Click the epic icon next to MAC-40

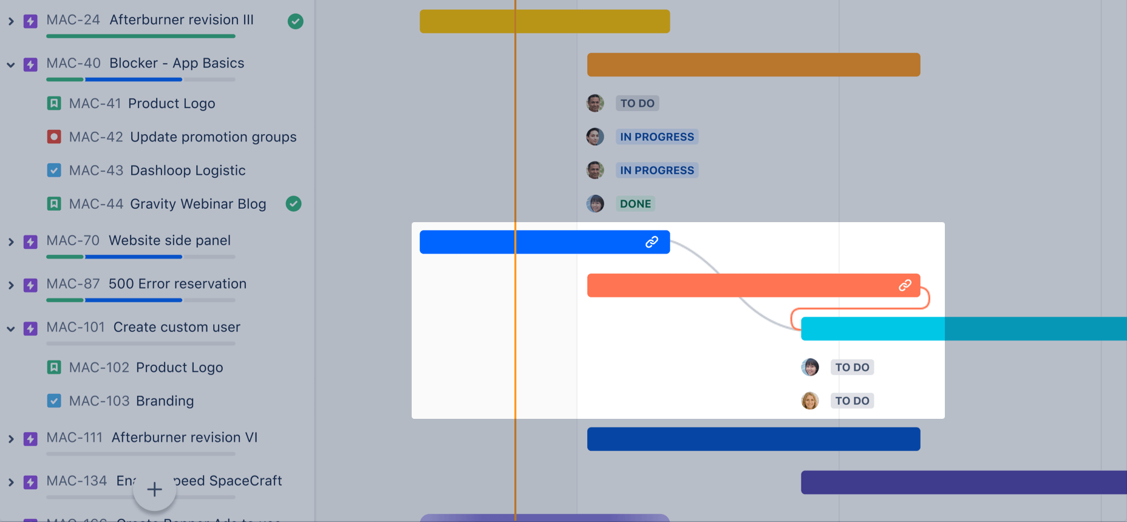point(30,64)
